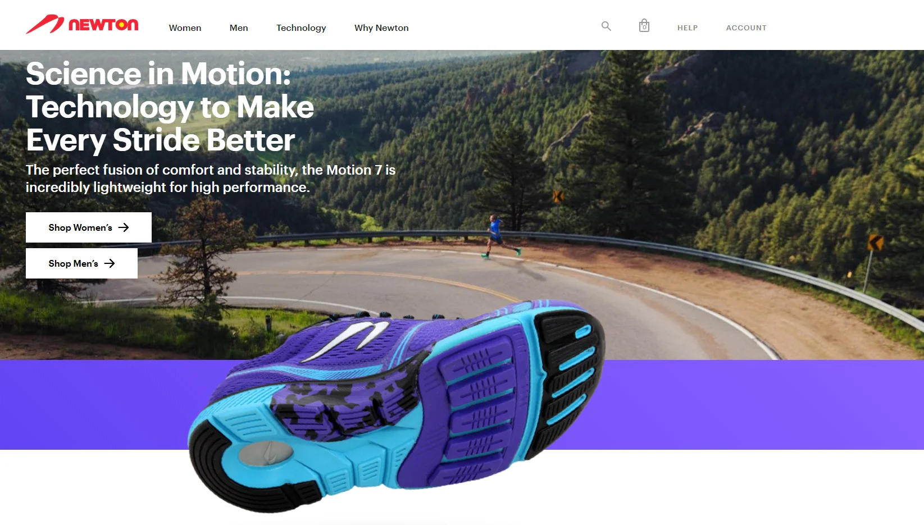924x525 pixels.
Task: Open the Men menu
Action: tap(239, 28)
